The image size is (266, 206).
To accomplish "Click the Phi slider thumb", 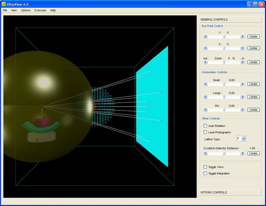I will (224, 110).
